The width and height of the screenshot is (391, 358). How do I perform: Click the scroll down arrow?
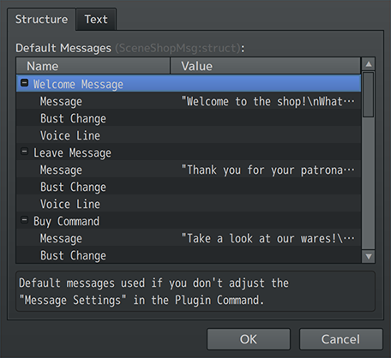tap(369, 256)
